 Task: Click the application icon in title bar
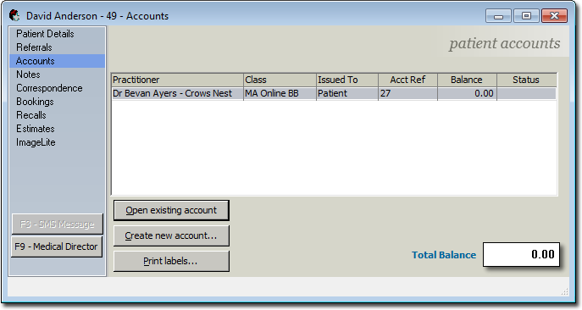click(14, 15)
